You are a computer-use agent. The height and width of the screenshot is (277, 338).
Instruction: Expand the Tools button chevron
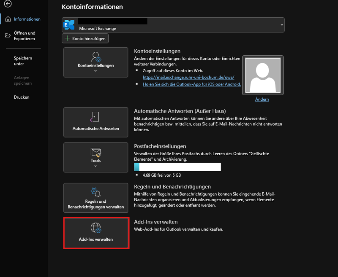(x=95, y=166)
